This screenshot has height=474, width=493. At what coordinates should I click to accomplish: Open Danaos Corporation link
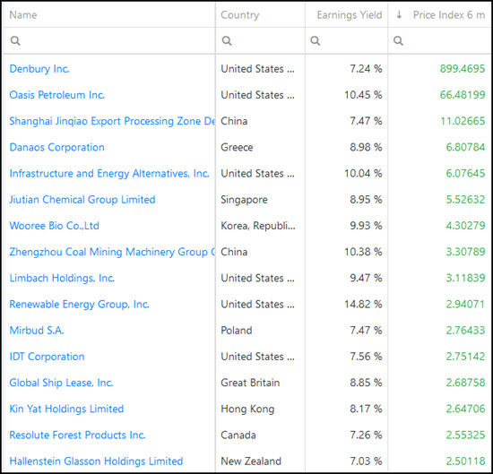coord(56,147)
